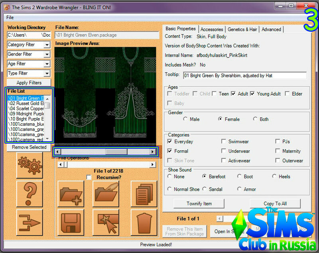Click left arrow of File Operations scrollbar

click(x=61, y=164)
